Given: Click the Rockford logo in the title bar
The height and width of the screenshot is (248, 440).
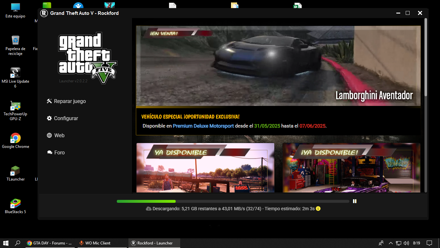Looking at the screenshot, I should tap(44, 13).
